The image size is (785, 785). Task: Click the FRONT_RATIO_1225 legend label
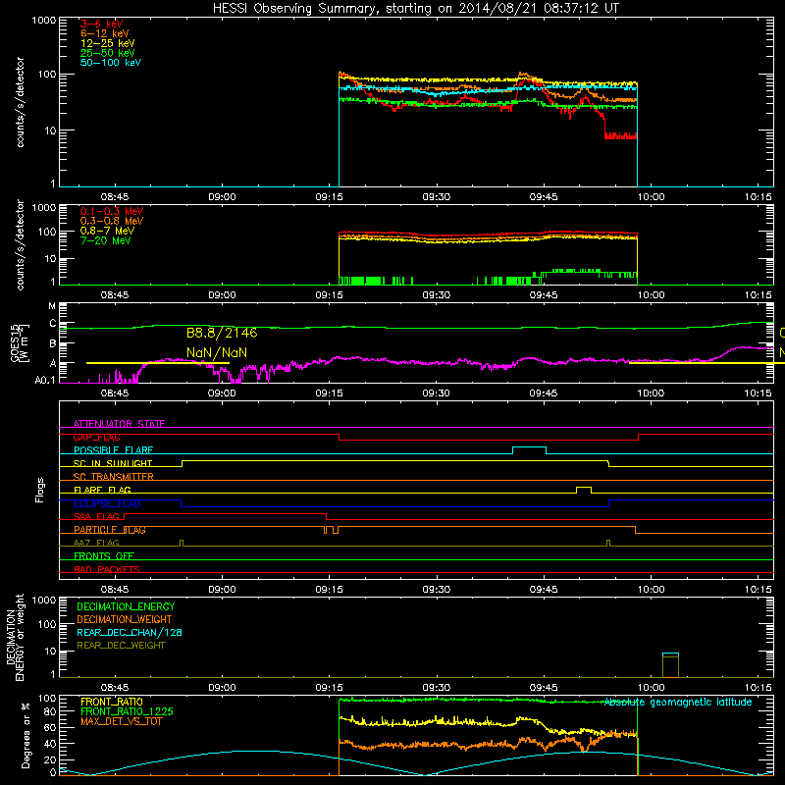pyautogui.click(x=127, y=711)
